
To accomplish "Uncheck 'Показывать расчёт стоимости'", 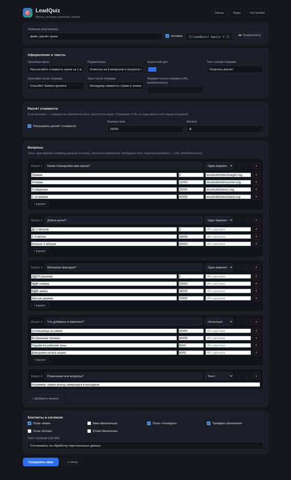I will (29, 126).
